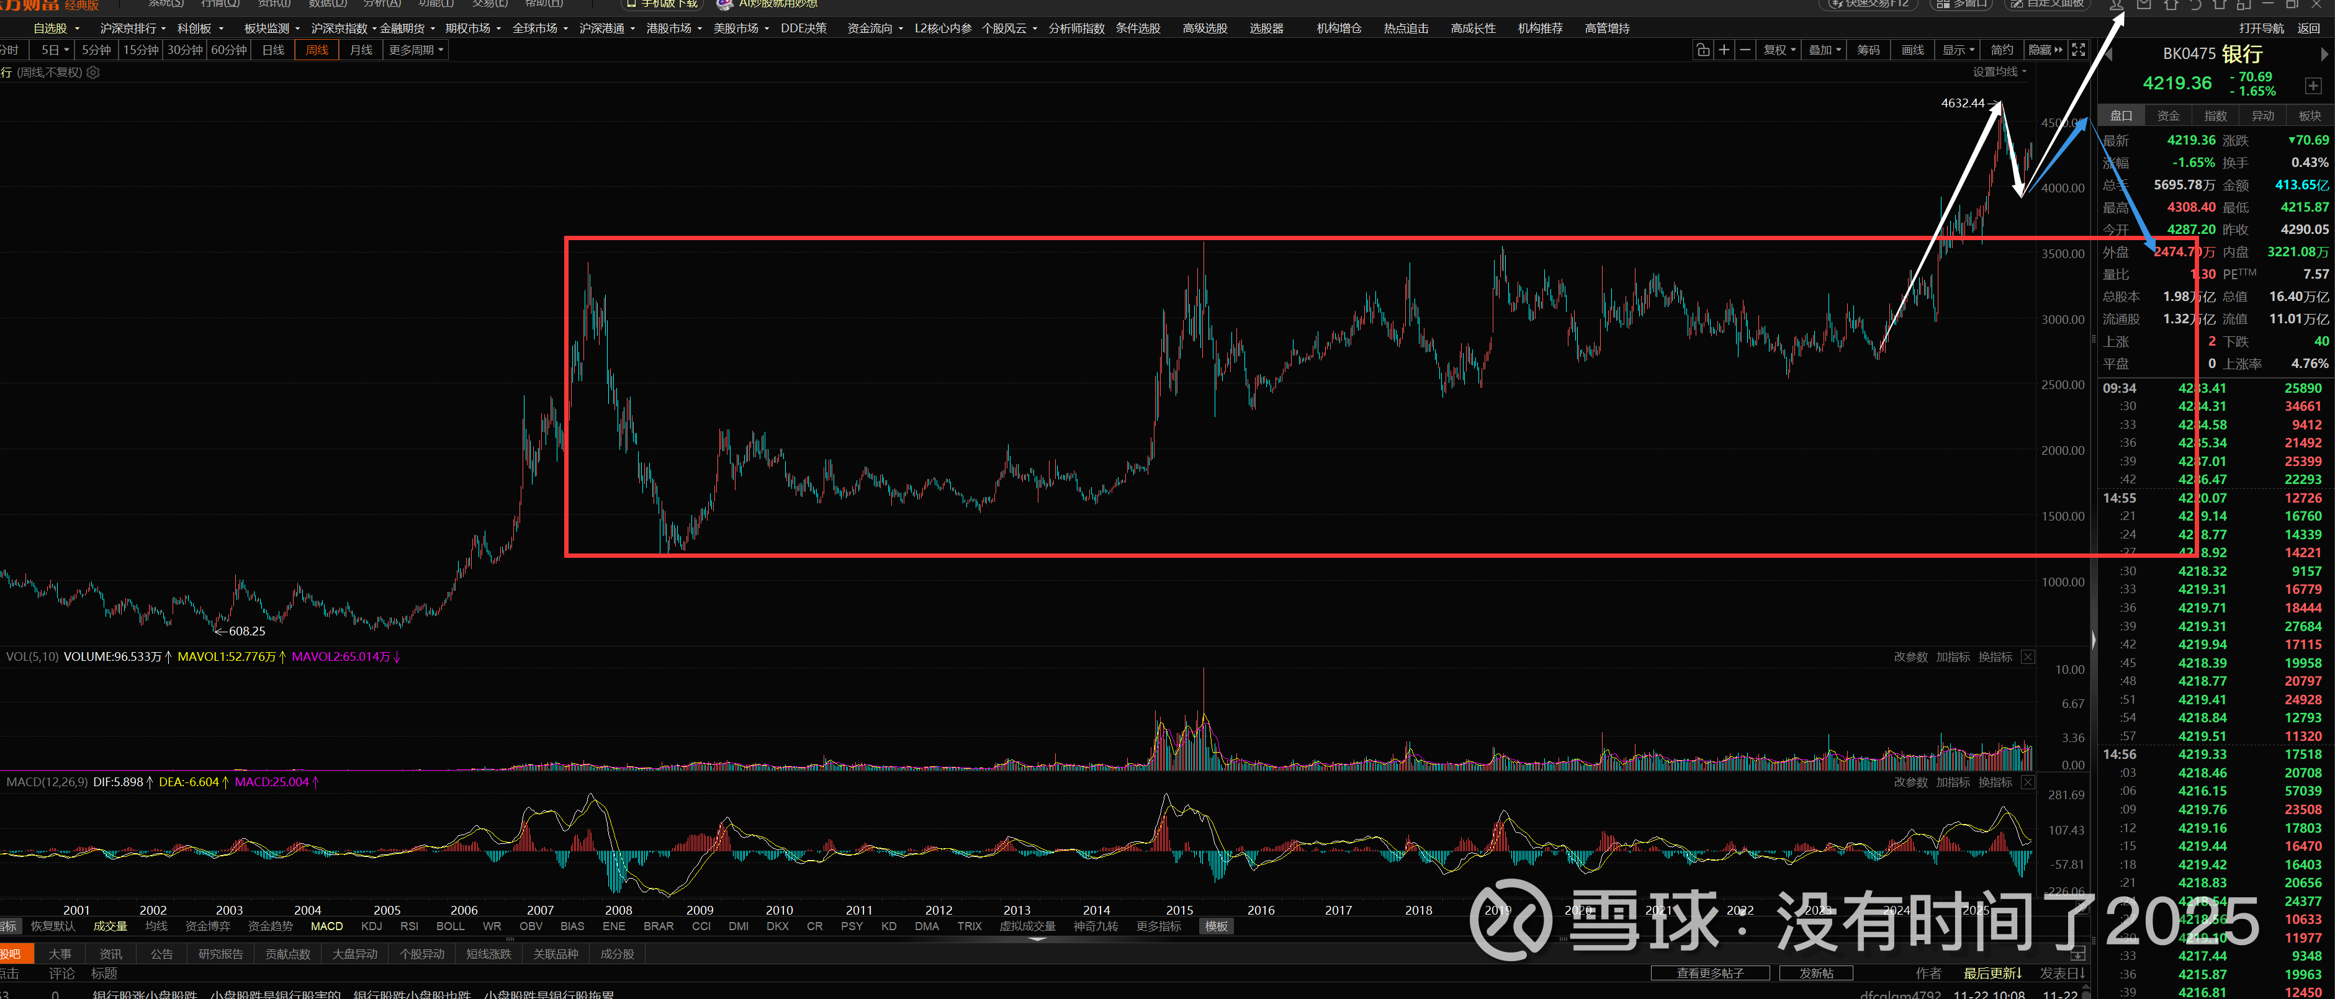The height and width of the screenshot is (999, 2335).
Task: Click the 查看更多帖子 button
Action: coord(1709,973)
